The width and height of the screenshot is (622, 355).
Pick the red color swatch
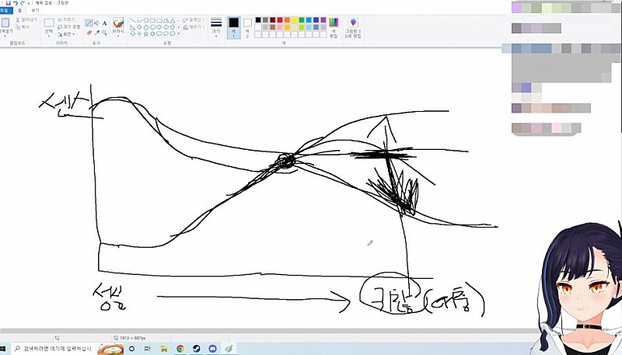(280, 20)
